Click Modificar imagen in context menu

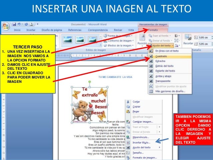[x=144, y=117]
